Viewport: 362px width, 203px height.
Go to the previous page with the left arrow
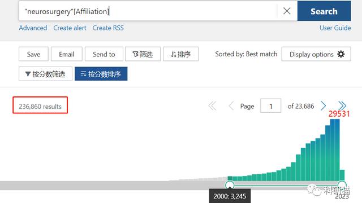[231, 106]
